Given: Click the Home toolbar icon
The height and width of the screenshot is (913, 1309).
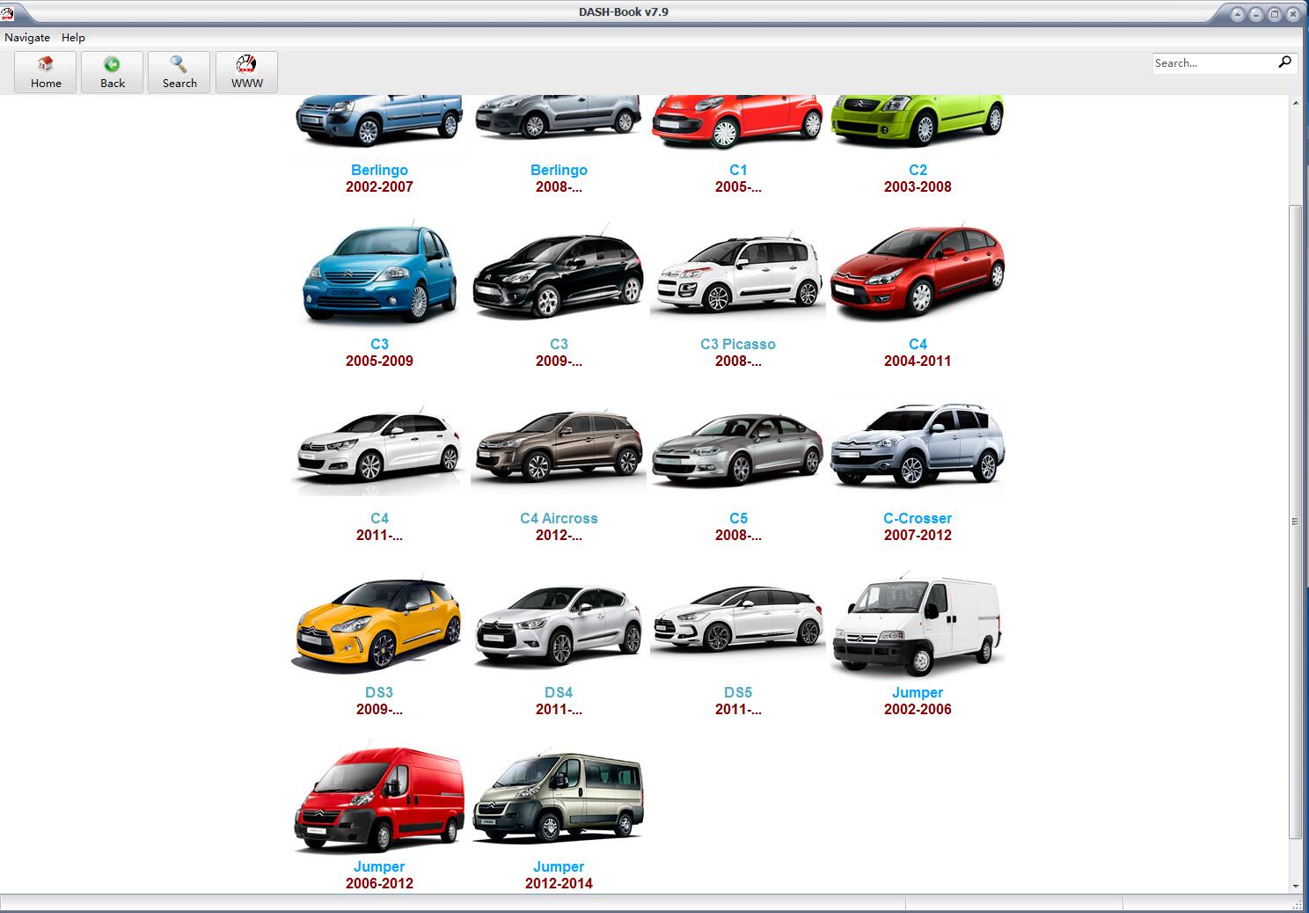Looking at the screenshot, I should pyautogui.click(x=45, y=71).
